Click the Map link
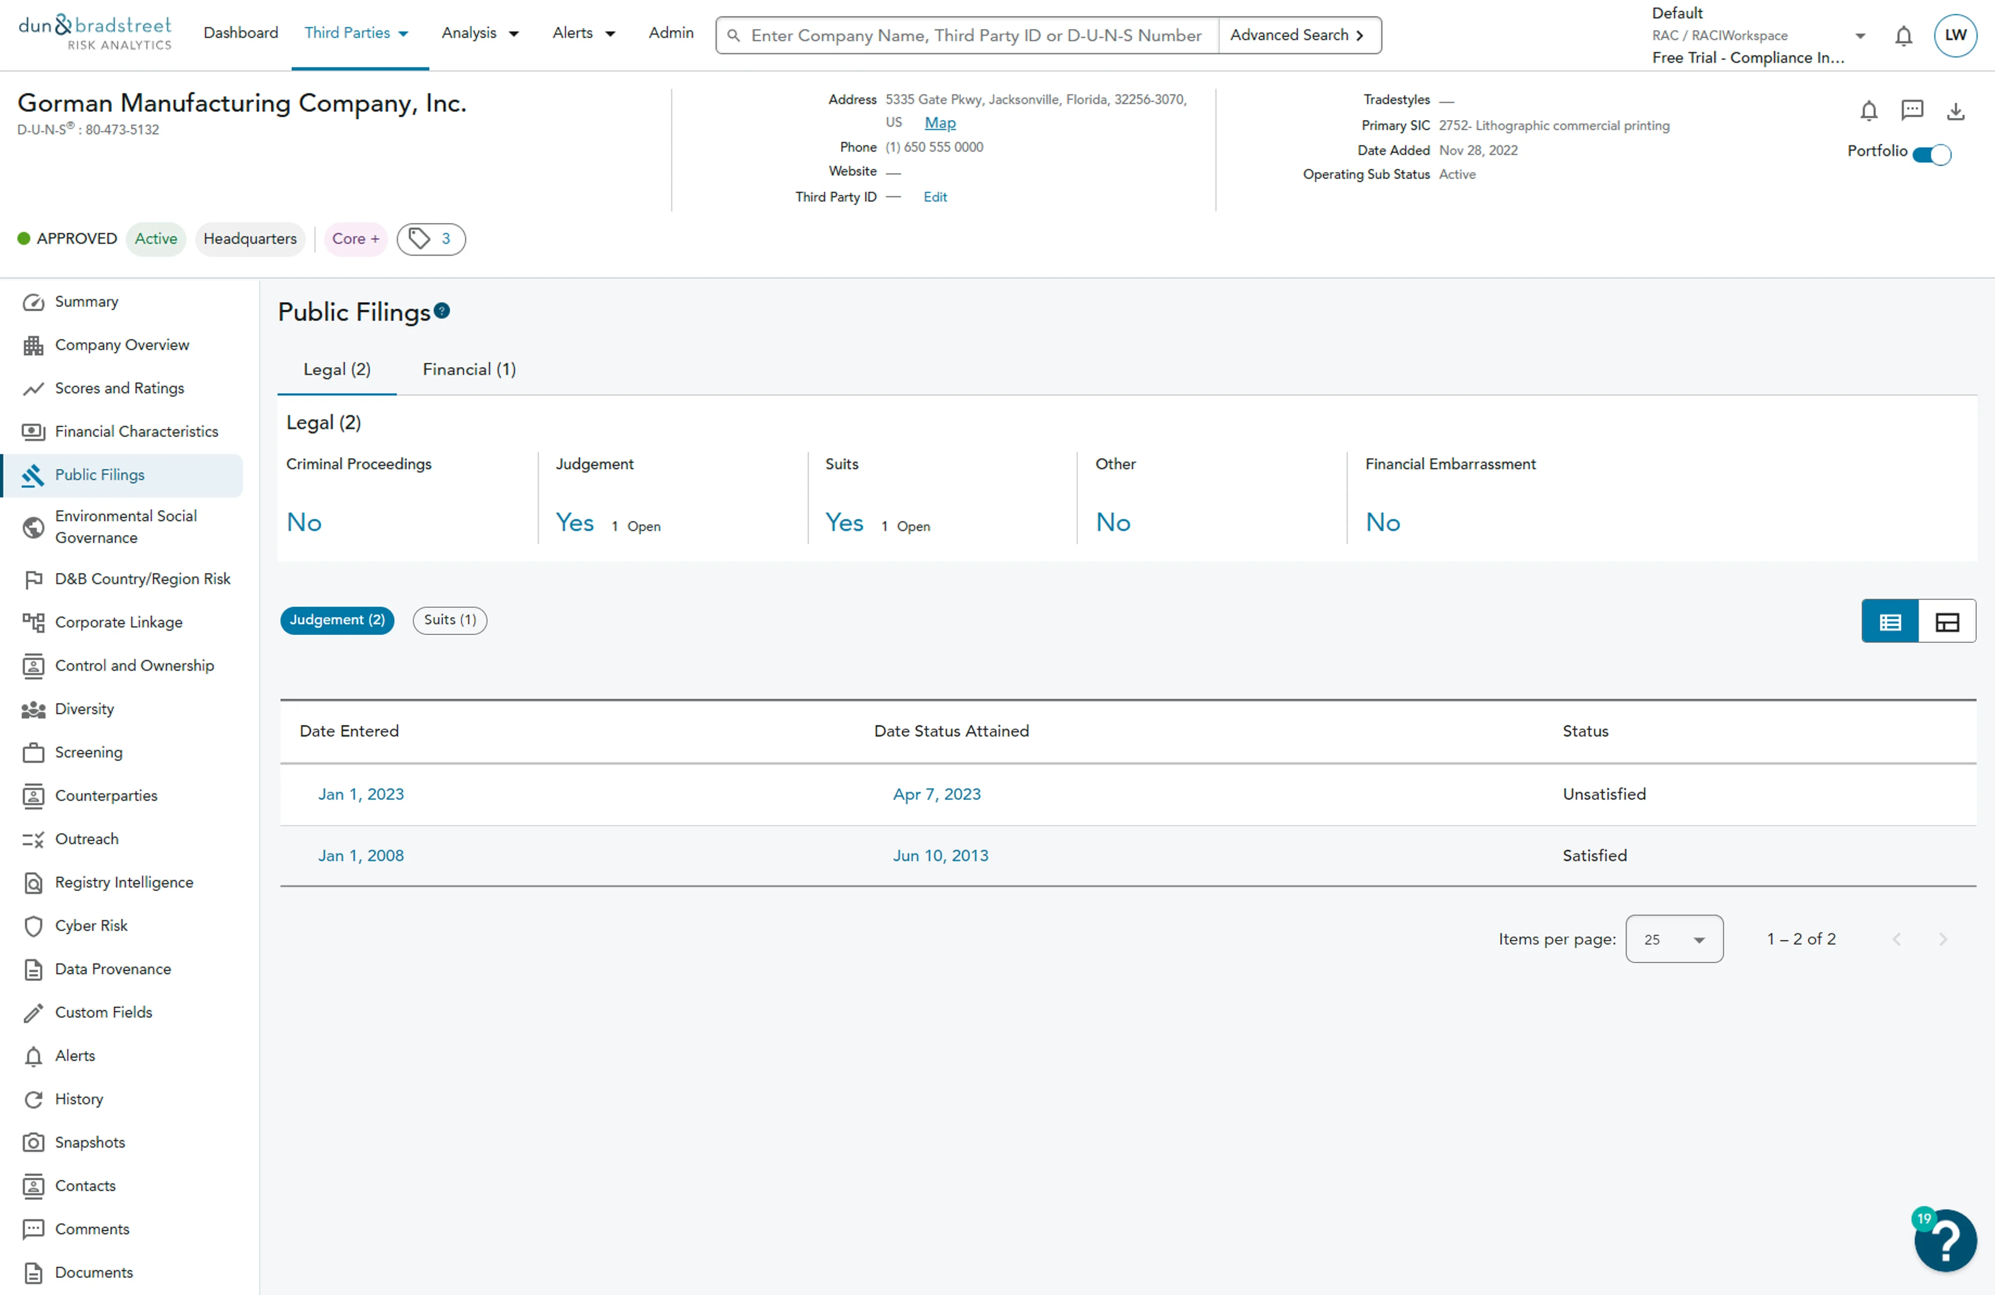The image size is (1995, 1295). tap(940, 123)
